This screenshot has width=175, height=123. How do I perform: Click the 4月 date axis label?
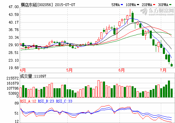tap(23, 70)
